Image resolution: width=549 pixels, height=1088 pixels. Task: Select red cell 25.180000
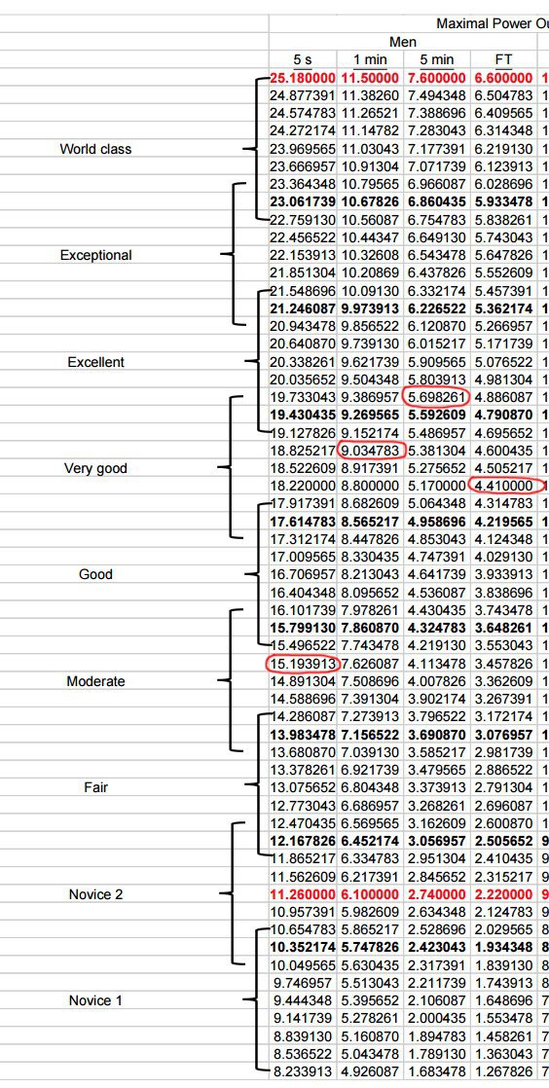[x=303, y=78]
